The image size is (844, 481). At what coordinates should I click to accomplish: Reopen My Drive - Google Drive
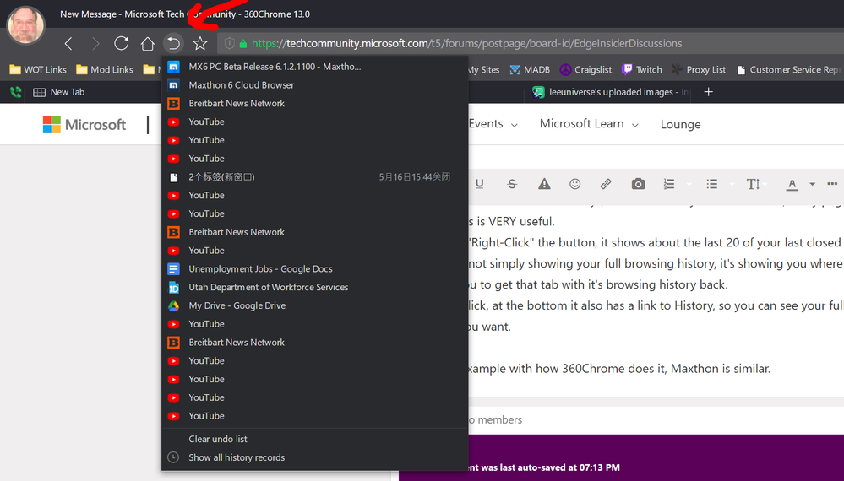[x=314, y=305]
